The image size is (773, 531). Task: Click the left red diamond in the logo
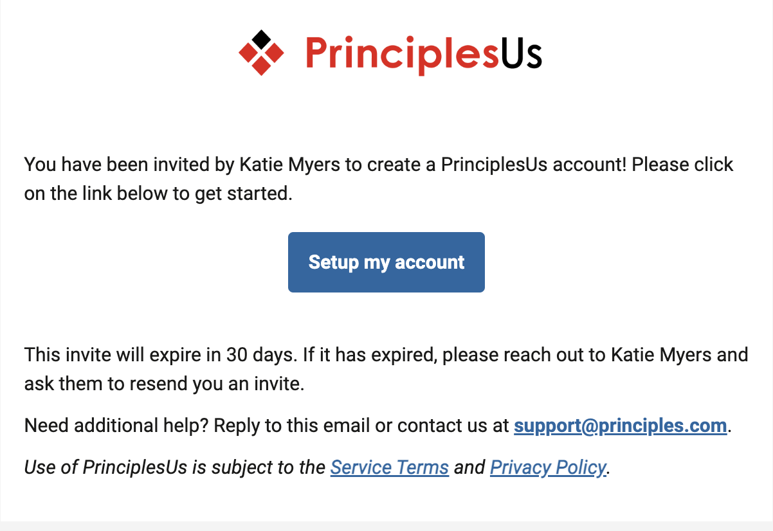(x=248, y=53)
